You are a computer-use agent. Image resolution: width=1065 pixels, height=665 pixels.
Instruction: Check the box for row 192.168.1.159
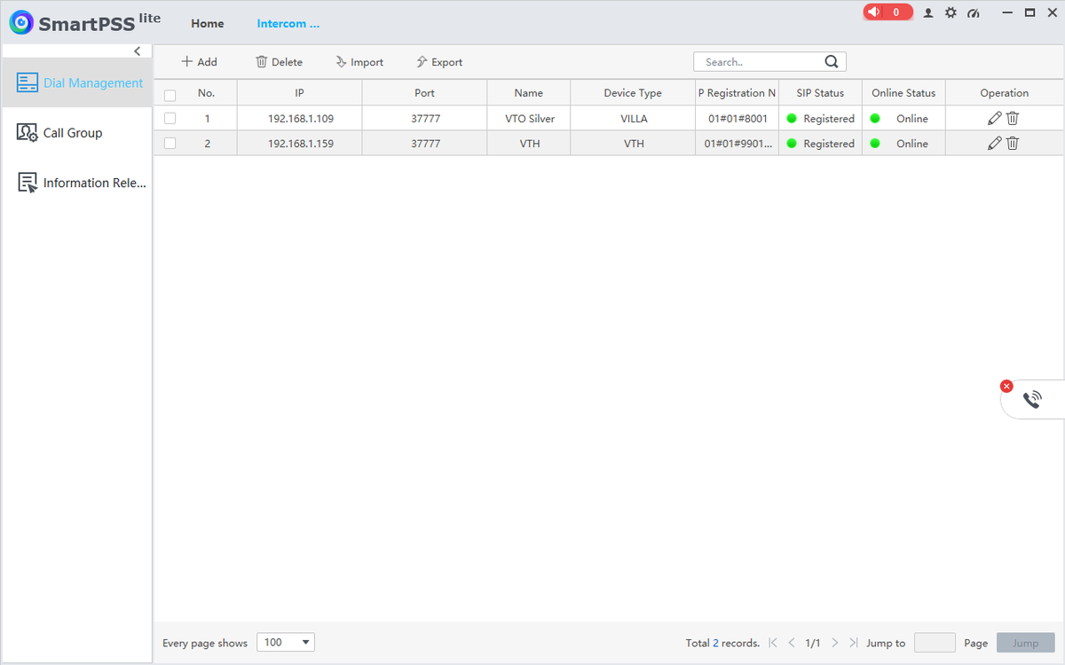point(170,143)
